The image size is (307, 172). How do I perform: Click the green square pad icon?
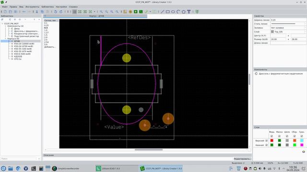135,11
